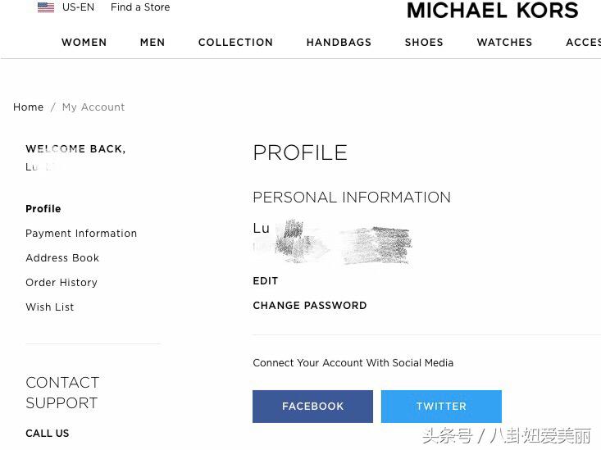Click the Michael Kors logo

(492, 11)
